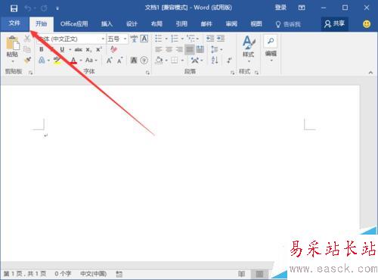
Task: Open line spacing icon
Action: [215, 49]
